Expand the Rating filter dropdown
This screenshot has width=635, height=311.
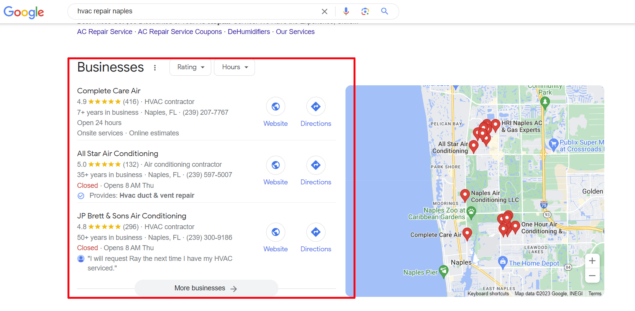190,67
